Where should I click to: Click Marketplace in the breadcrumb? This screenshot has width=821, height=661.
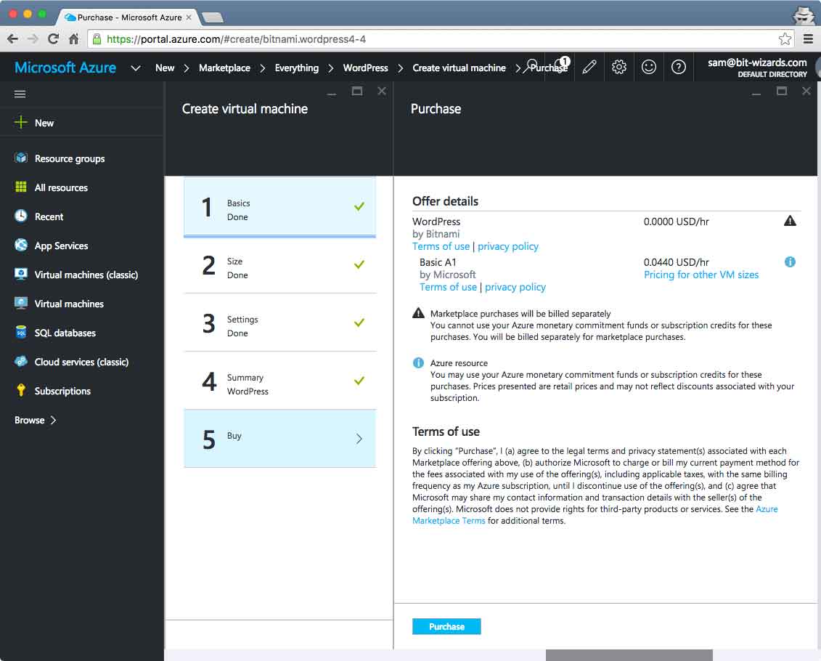(x=224, y=68)
